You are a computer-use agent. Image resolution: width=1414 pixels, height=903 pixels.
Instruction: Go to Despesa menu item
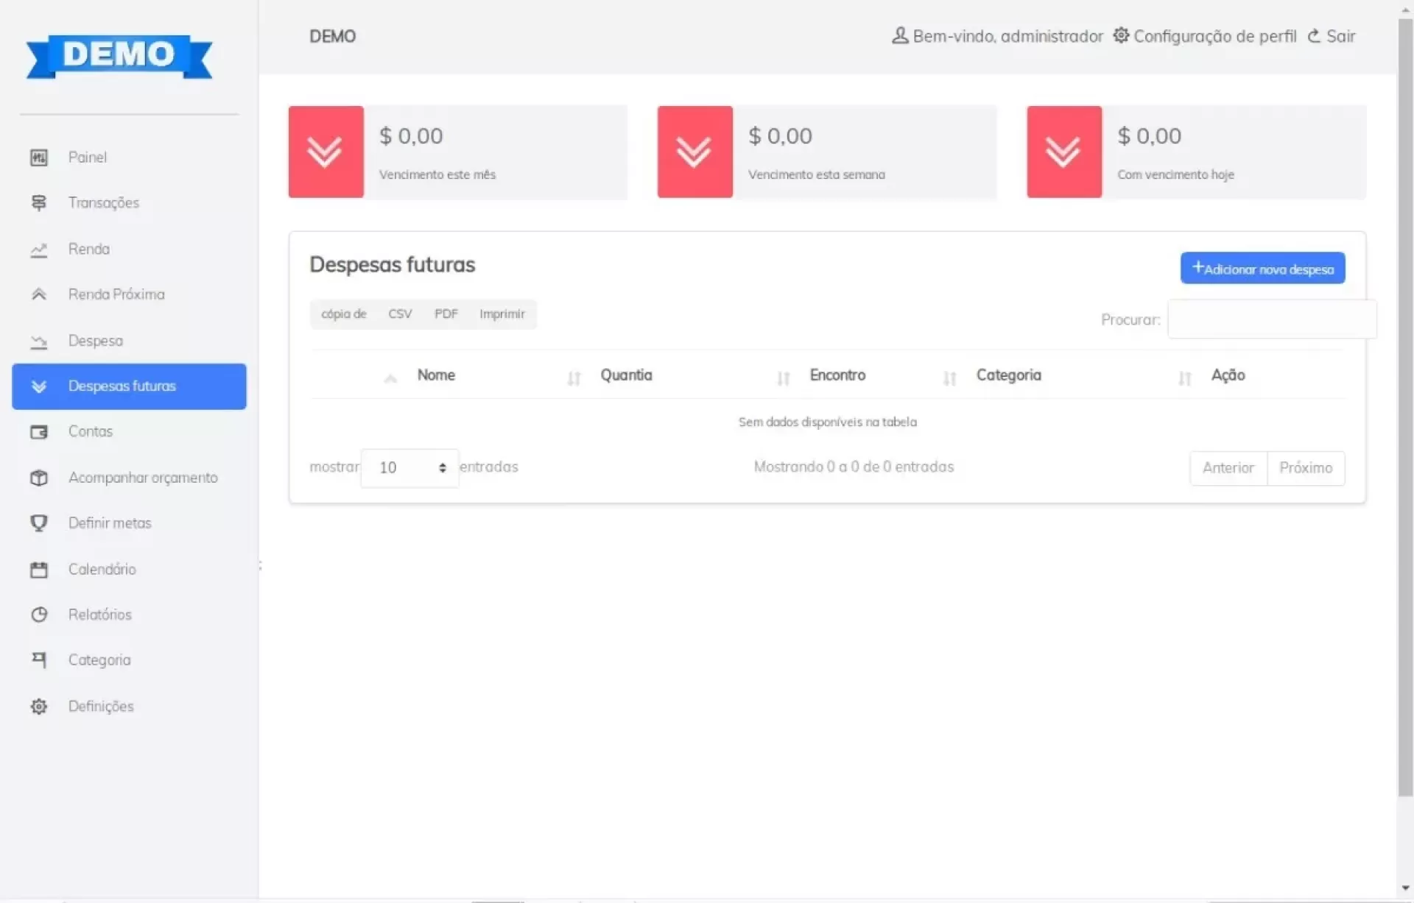click(x=96, y=341)
